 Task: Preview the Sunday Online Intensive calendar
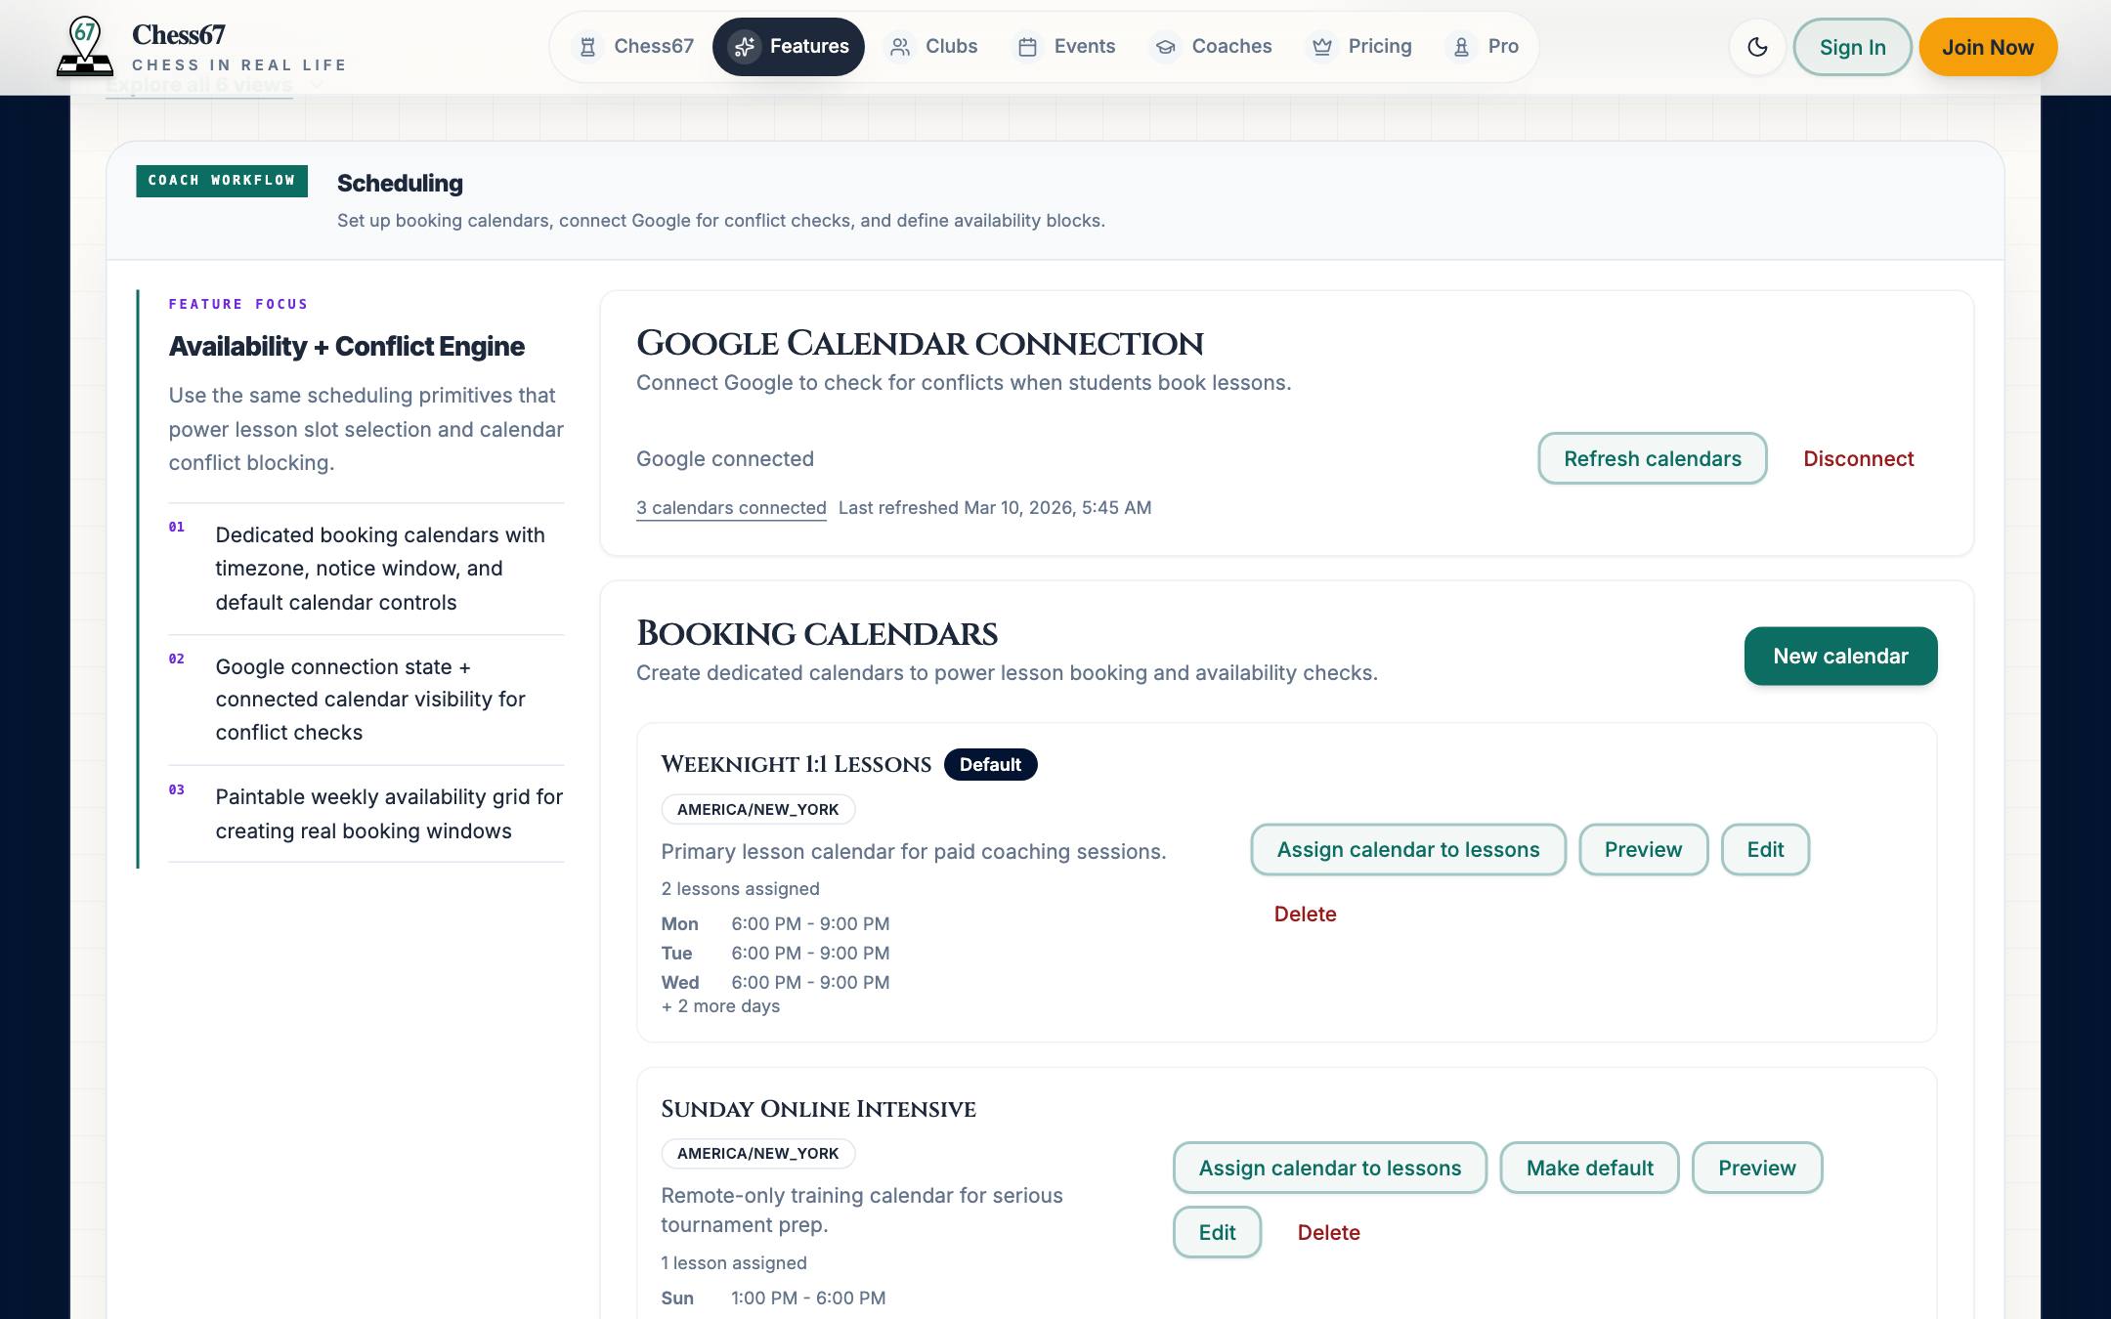[x=1756, y=1168]
